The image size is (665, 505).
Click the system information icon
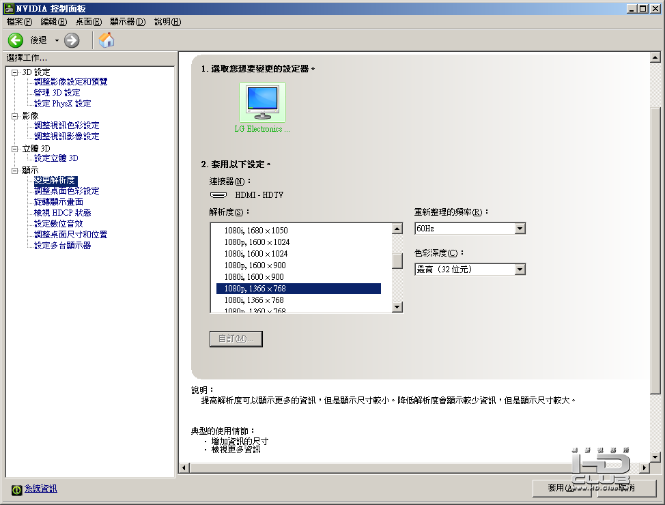point(16,490)
